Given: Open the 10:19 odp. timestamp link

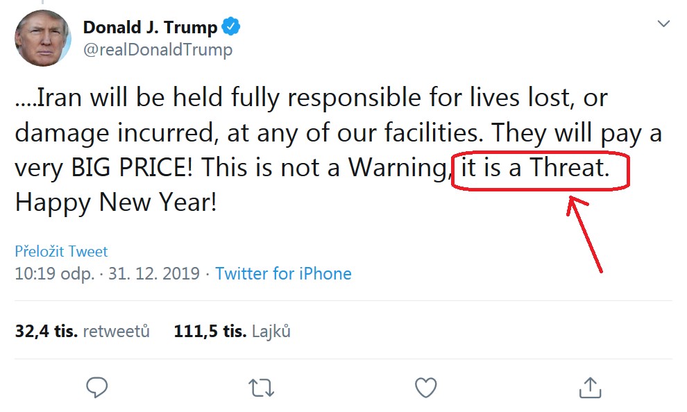Looking at the screenshot, I should point(54,274).
